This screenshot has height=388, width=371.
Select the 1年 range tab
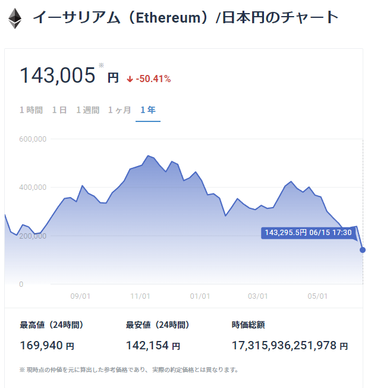tap(148, 110)
